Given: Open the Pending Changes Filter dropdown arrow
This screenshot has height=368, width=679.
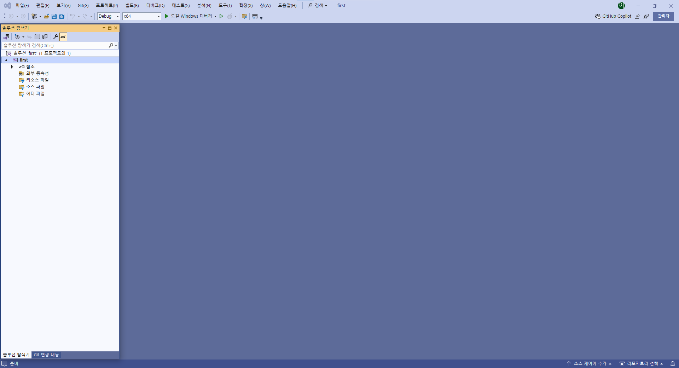Looking at the screenshot, I should [x=23, y=37].
